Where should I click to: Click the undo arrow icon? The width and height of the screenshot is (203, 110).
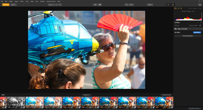(127, 5)
